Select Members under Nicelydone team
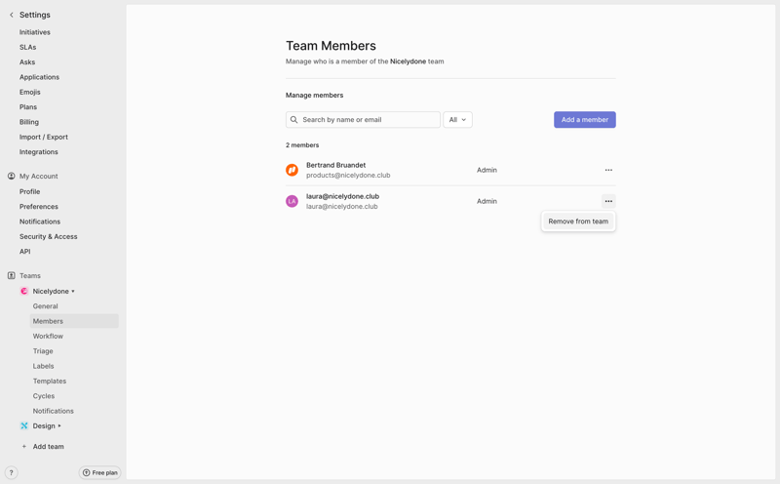This screenshot has width=780, height=484. point(74,321)
